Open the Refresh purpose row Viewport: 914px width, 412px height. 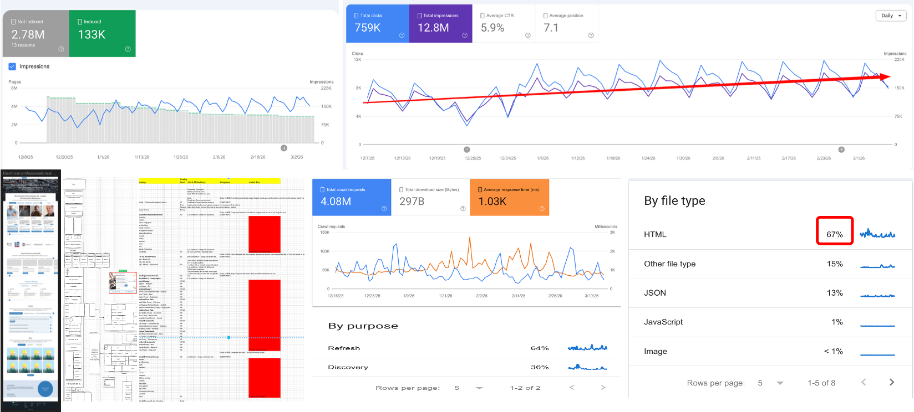click(x=467, y=348)
